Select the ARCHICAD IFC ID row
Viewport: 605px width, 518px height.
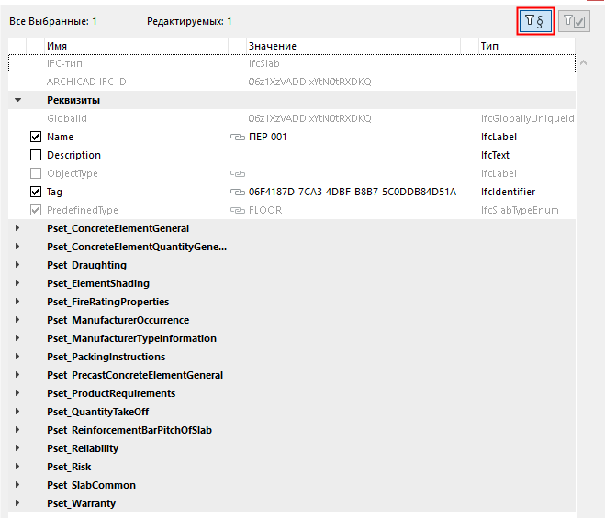(x=292, y=82)
